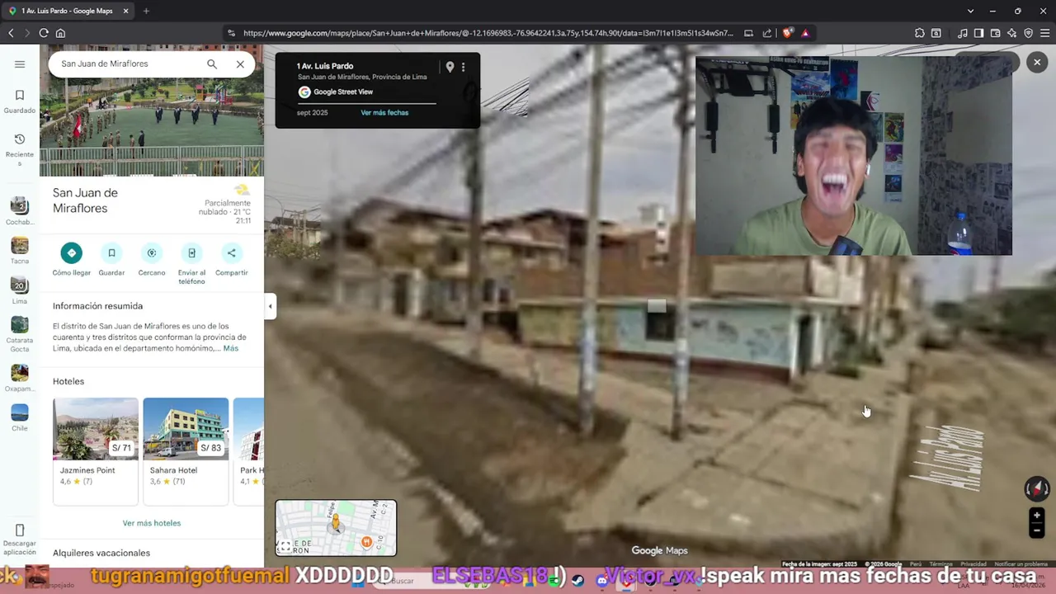Click the media music note icon
Screen dimensions: 1056x594
tap(963, 33)
